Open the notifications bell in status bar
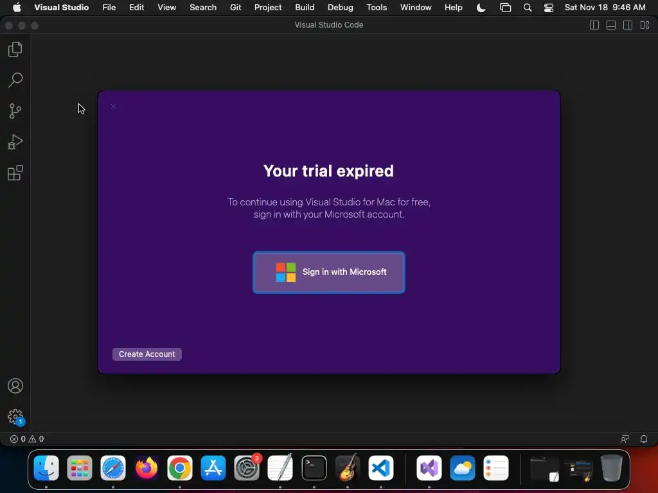The height and width of the screenshot is (493, 658). (643, 439)
